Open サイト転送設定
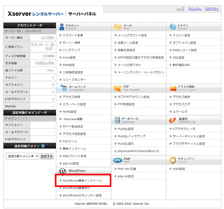 [73, 126]
